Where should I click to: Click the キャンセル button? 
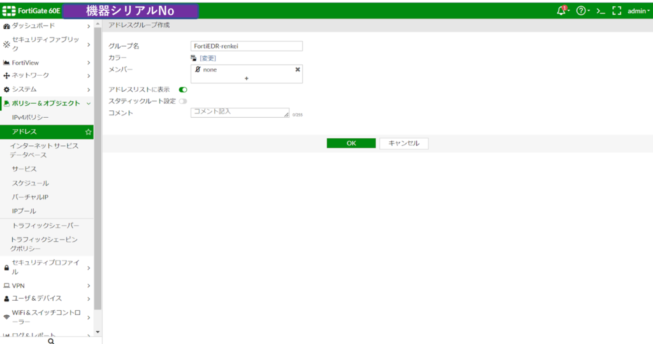[404, 143]
